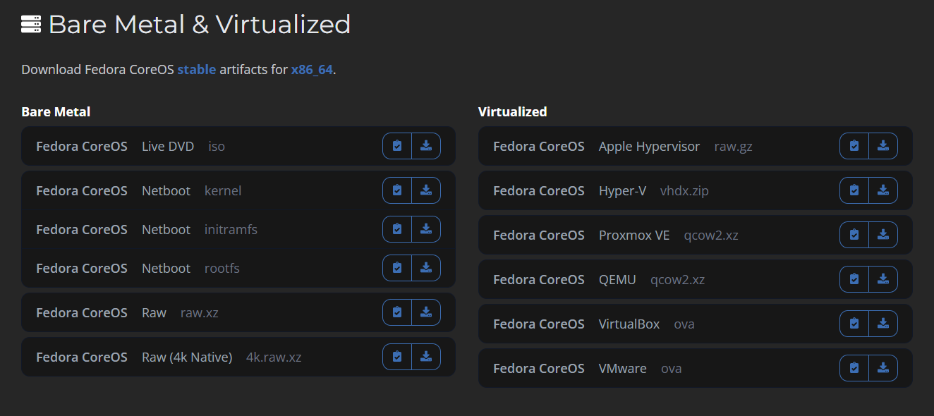The width and height of the screenshot is (934, 416).
Task: Download the Netboot rootfs artifact
Action: coord(426,268)
